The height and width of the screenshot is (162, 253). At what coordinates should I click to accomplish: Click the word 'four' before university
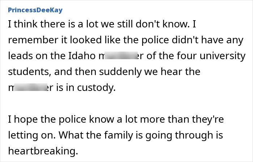pyautogui.click(x=187, y=56)
